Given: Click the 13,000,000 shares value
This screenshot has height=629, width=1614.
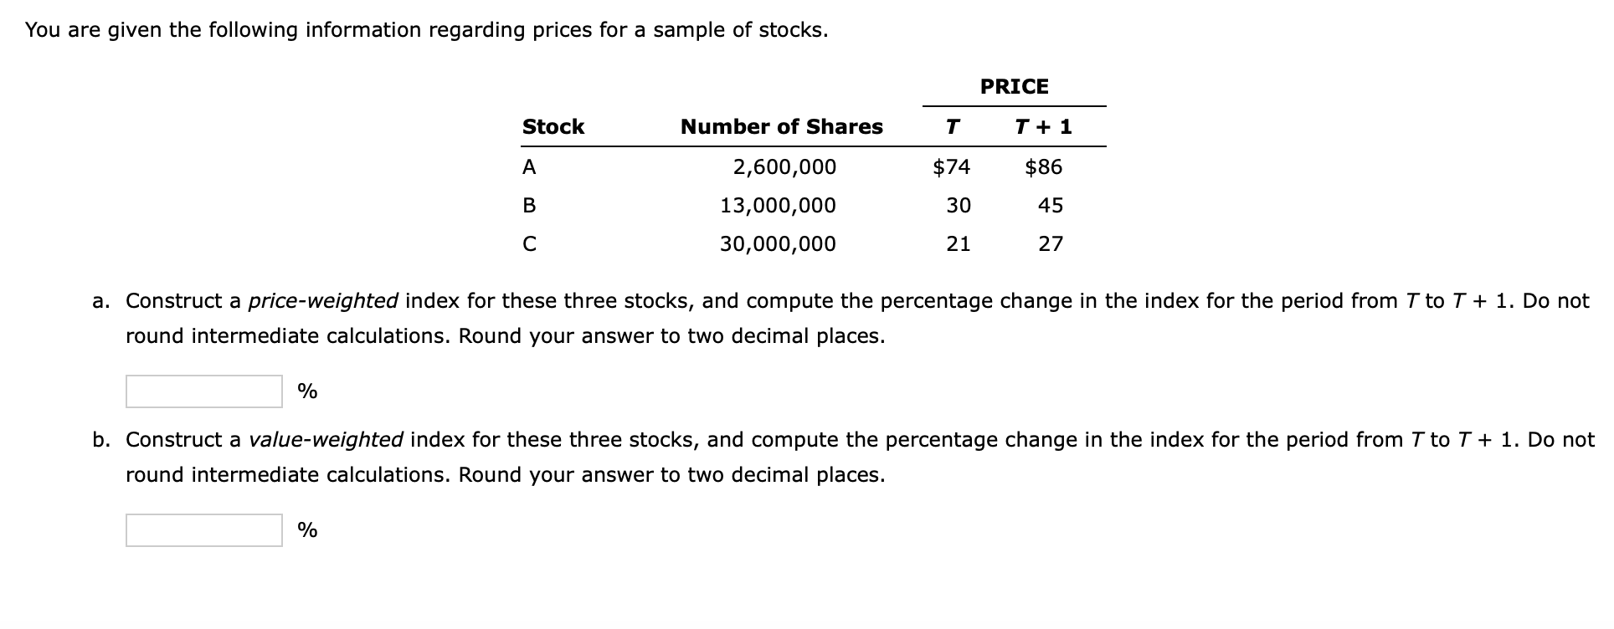Looking at the screenshot, I should click(779, 205).
